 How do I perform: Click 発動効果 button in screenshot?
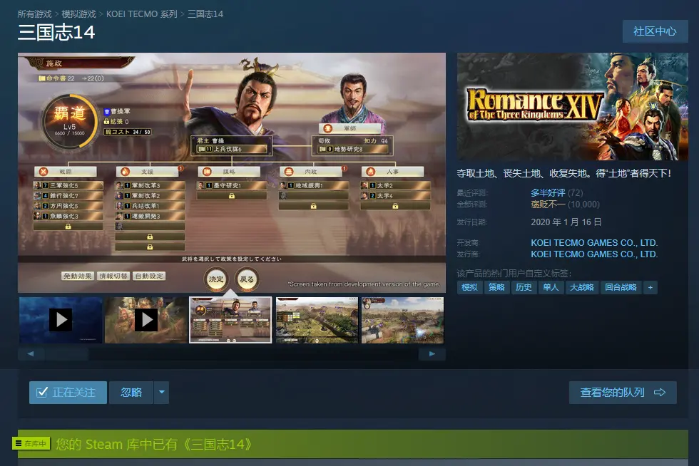78,276
